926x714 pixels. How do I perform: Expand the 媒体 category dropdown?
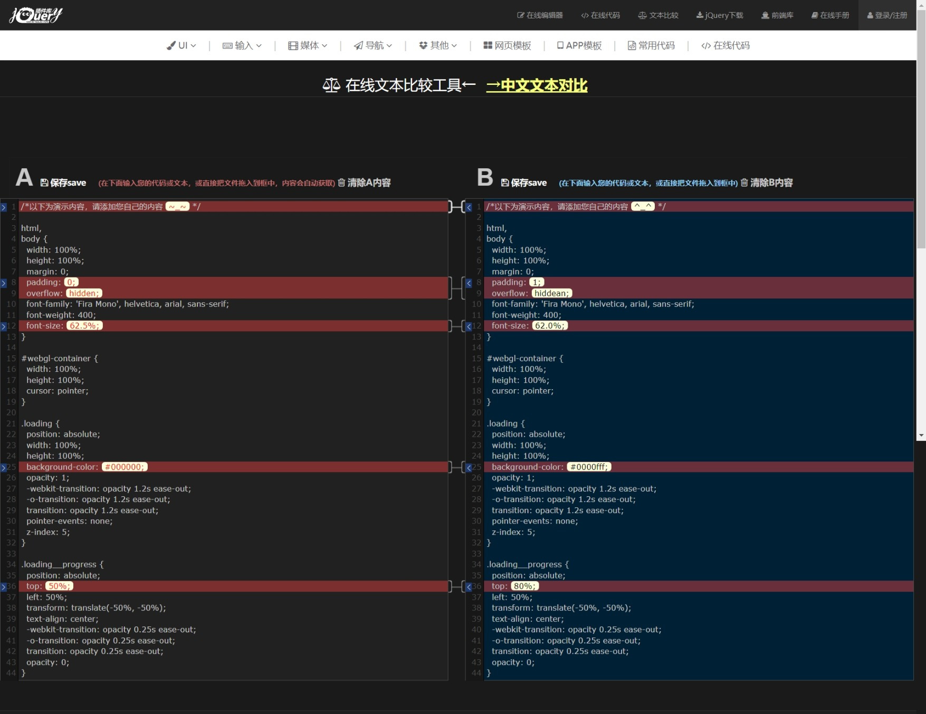[x=308, y=45]
